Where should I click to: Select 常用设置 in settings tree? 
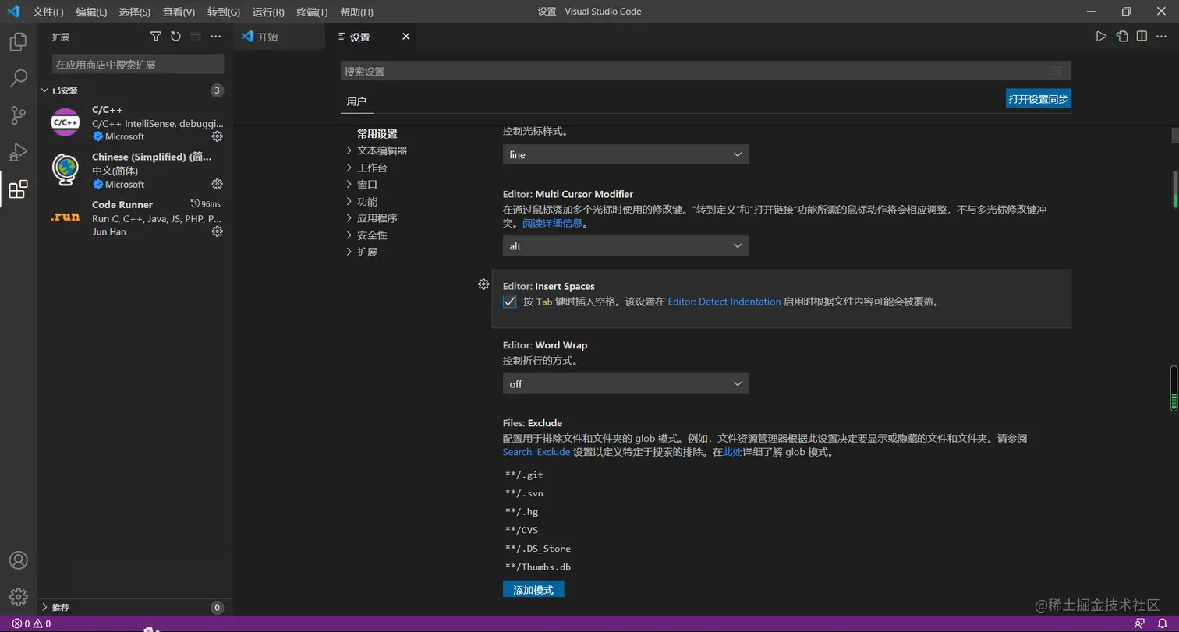(x=377, y=134)
